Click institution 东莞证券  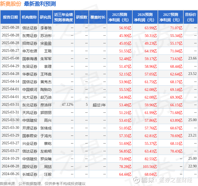pos(30,36)
